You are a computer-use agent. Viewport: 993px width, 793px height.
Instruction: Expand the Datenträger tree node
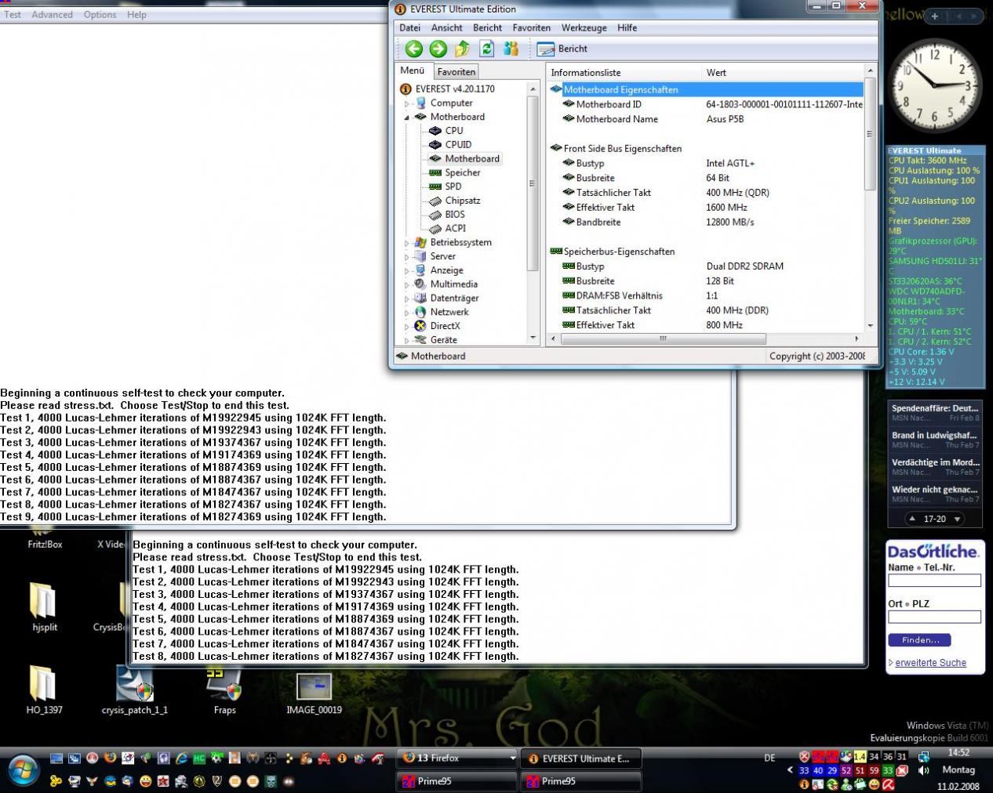[406, 299]
